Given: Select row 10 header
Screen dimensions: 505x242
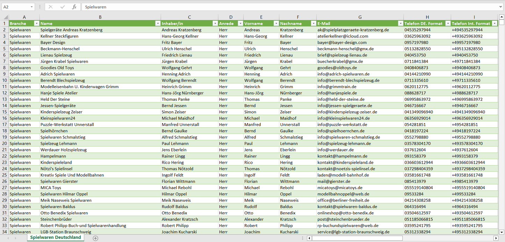Looking at the screenshot, I should click(4, 80).
